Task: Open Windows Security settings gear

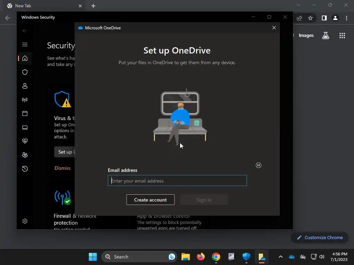Action: click(x=25, y=221)
